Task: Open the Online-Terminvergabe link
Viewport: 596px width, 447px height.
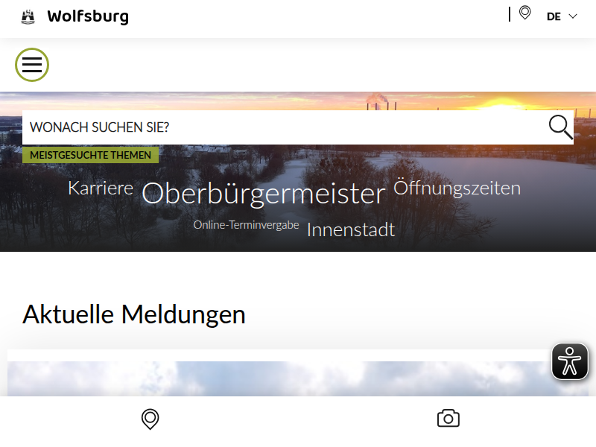Action: pyautogui.click(x=247, y=225)
